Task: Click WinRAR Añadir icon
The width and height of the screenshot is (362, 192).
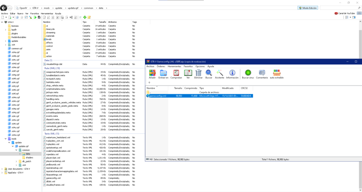Action: (x=152, y=74)
